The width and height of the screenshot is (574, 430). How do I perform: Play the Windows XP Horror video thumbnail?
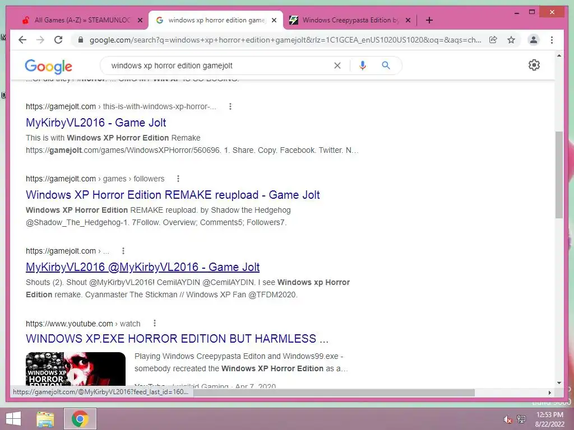tap(76, 370)
